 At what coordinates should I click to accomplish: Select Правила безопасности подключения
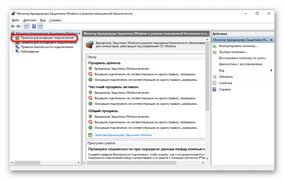coord(47,47)
